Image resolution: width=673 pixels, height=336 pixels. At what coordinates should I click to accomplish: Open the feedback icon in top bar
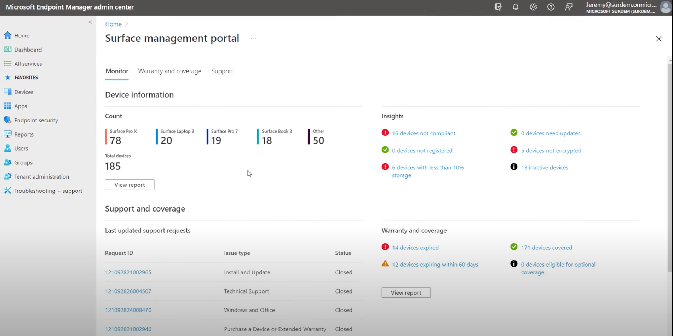(x=569, y=7)
